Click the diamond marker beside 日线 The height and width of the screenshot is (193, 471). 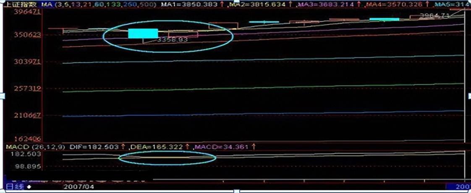coord(29,185)
